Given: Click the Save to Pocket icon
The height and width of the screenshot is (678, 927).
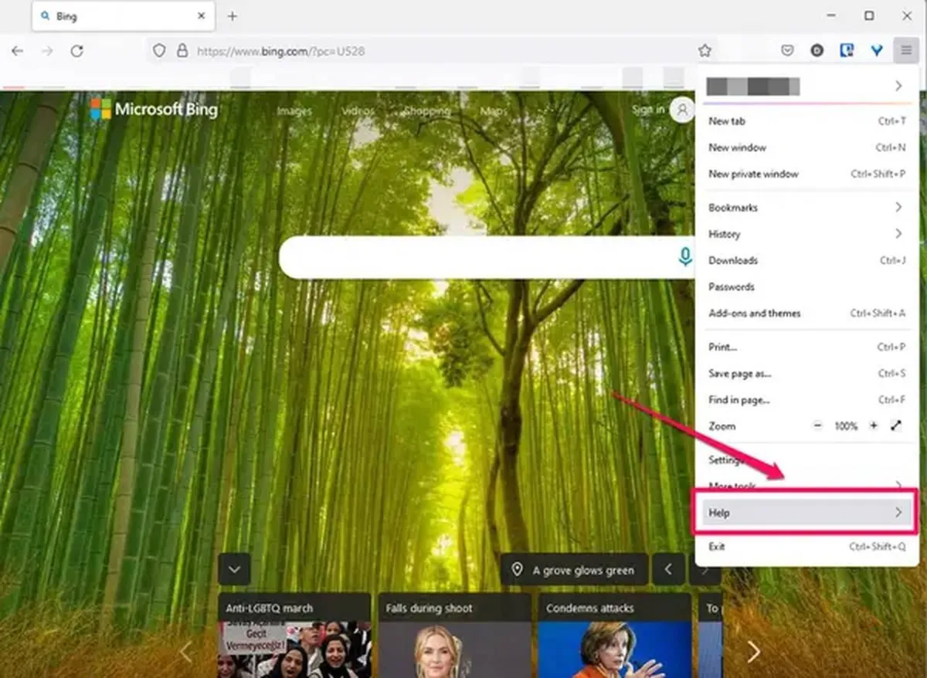Looking at the screenshot, I should [x=787, y=50].
